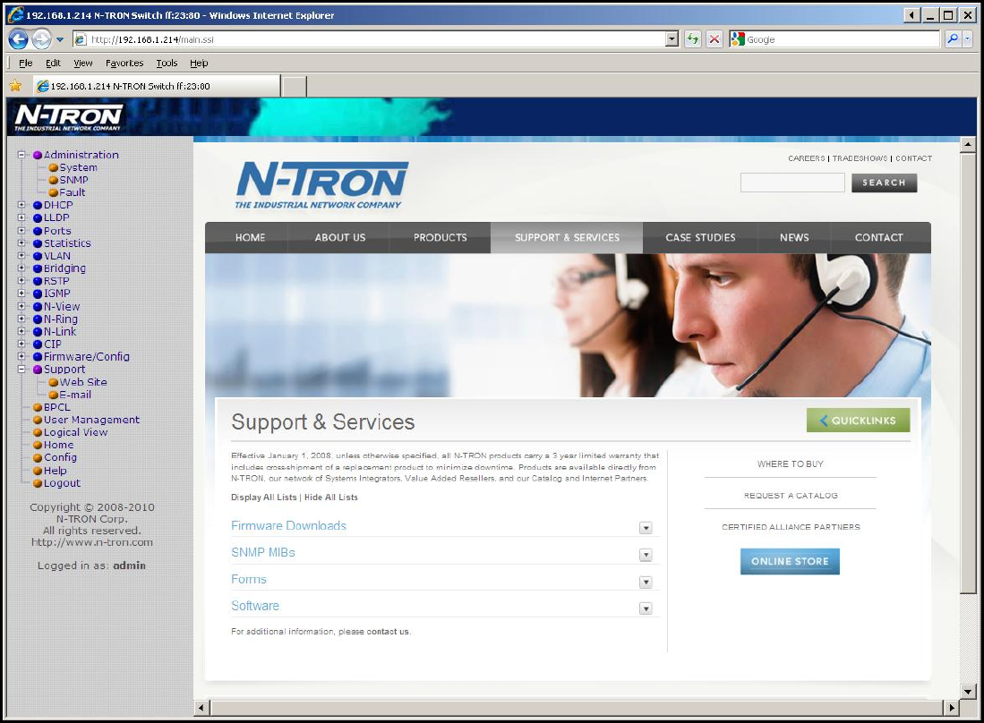Click the horizontal scrollbar right arrow
Image resolution: width=984 pixels, height=723 pixels.
pos(952,708)
